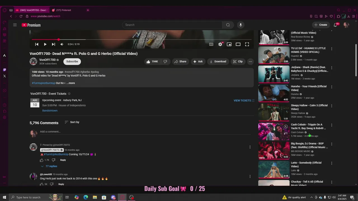The height and width of the screenshot is (201, 358).
Task: Open Windows Start menu
Action: click(4, 197)
